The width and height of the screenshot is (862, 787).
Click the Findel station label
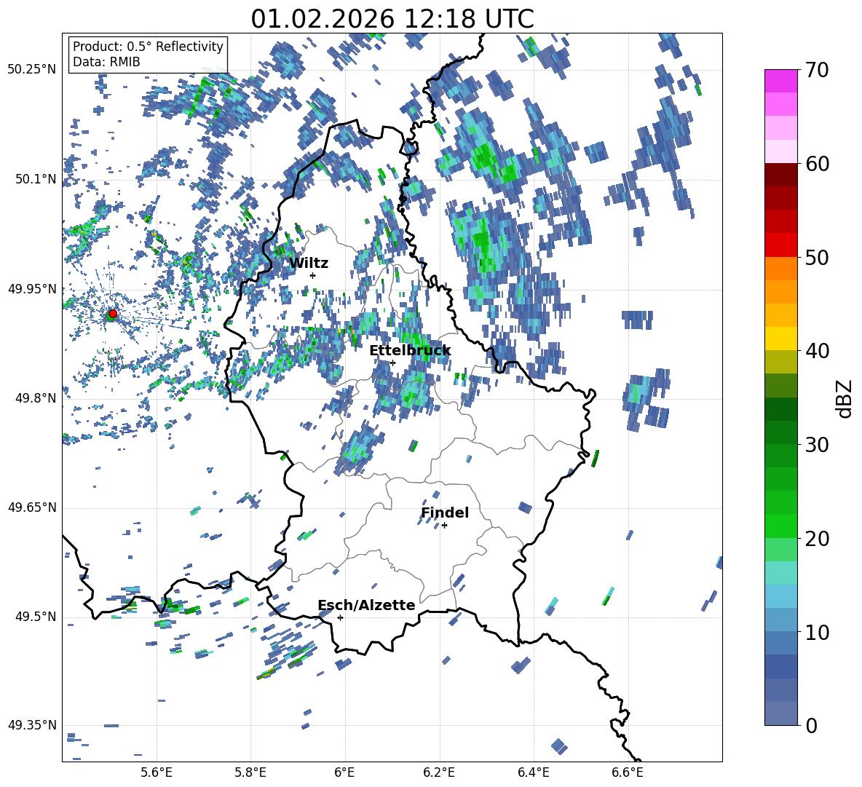click(445, 513)
